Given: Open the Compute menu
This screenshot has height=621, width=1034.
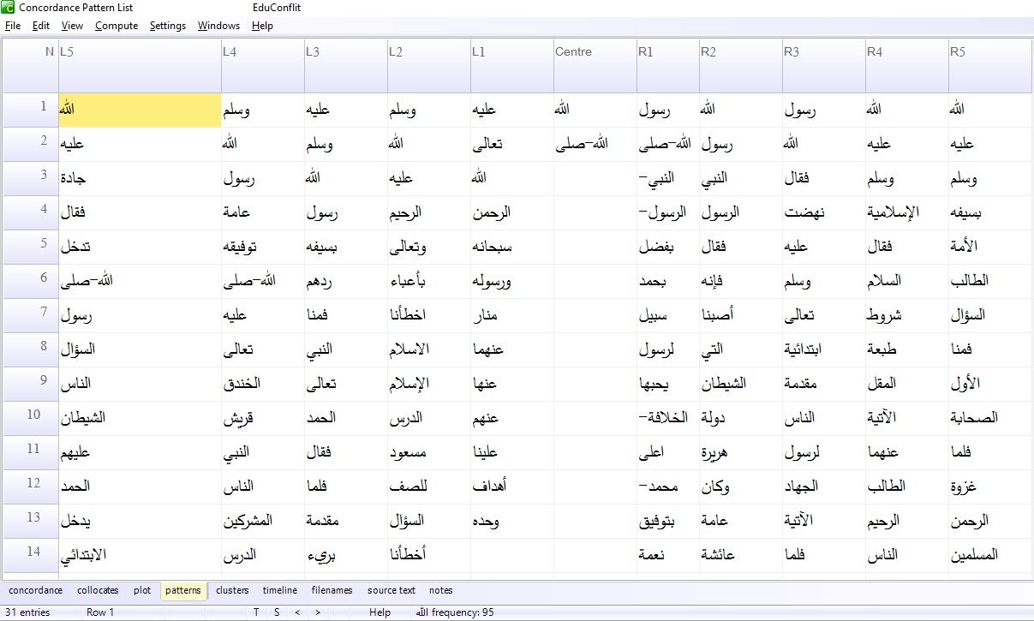Looking at the screenshot, I should click(x=117, y=26).
